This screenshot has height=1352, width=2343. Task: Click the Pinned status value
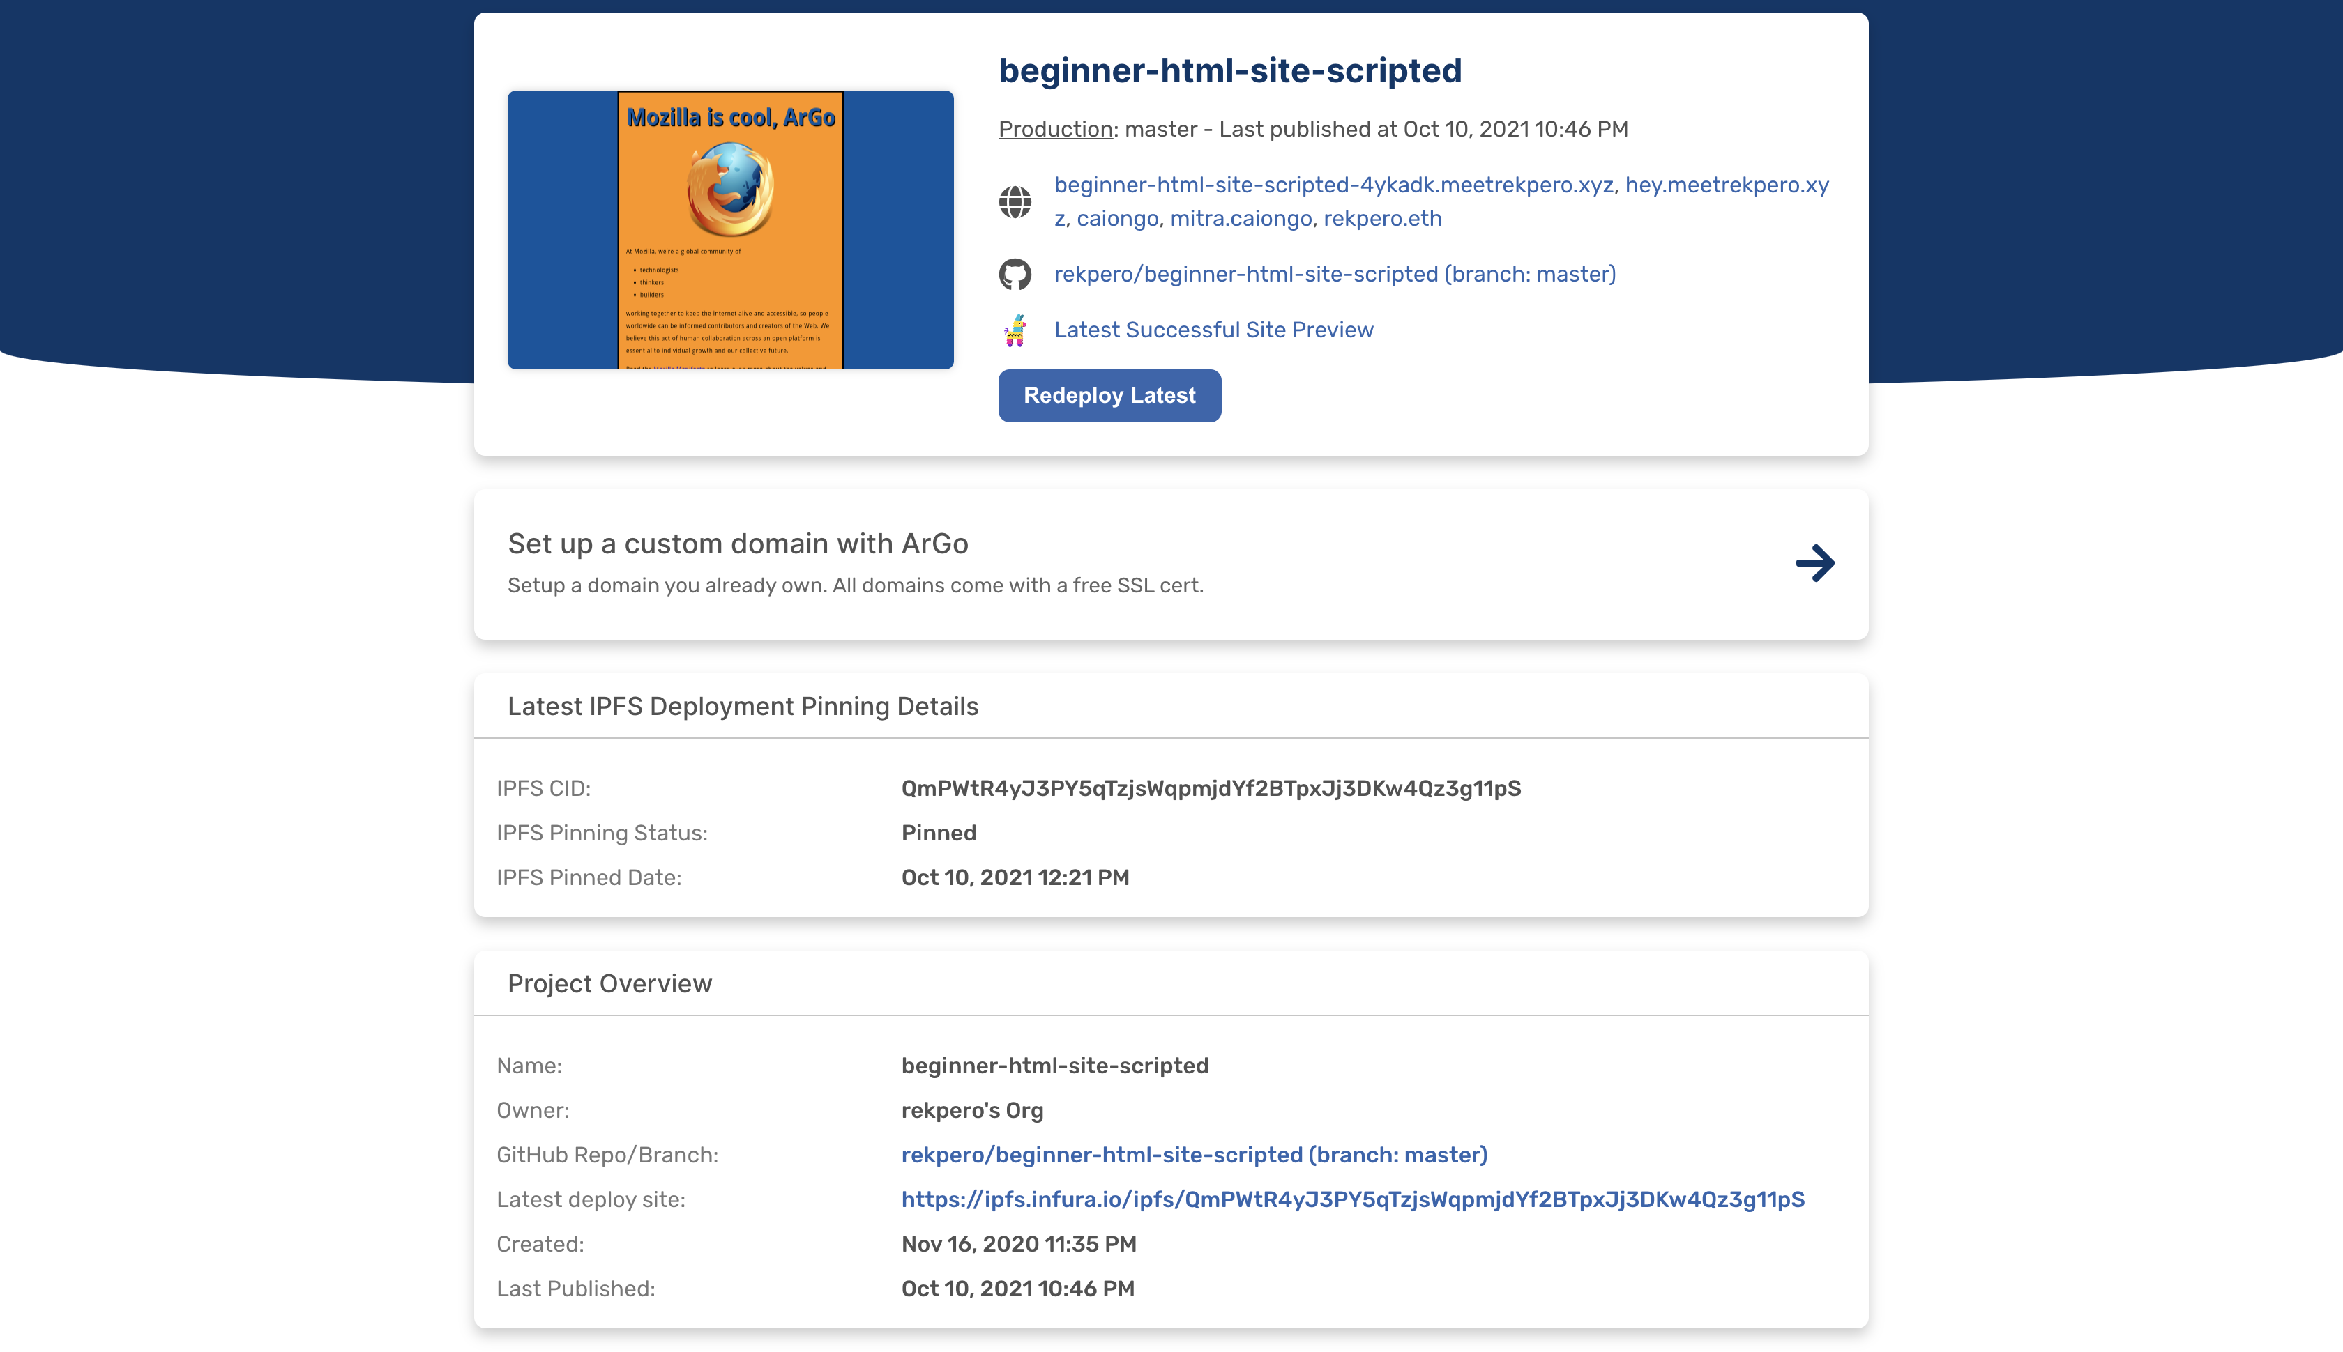939,833
